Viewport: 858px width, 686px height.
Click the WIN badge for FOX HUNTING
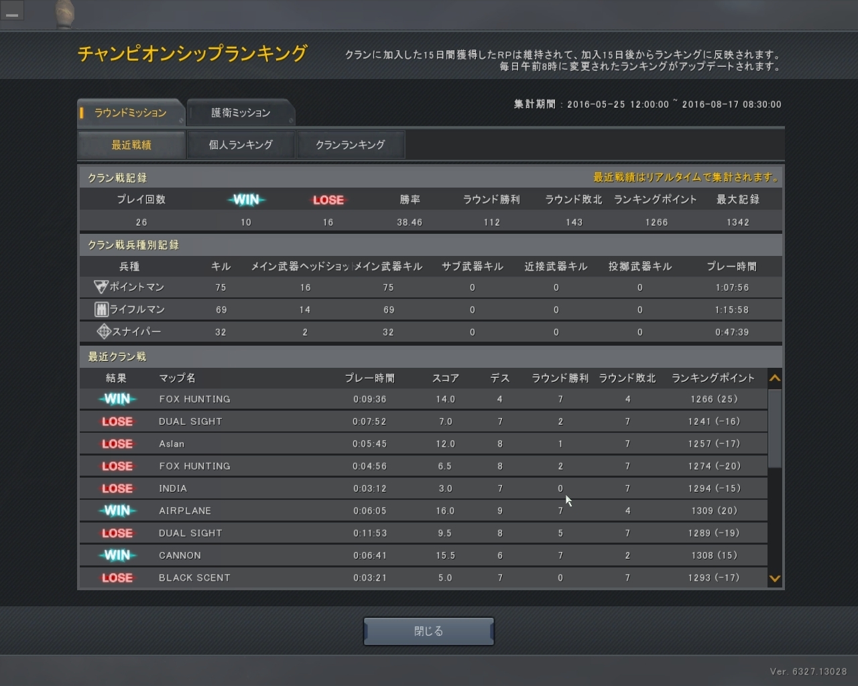(117, 399)
